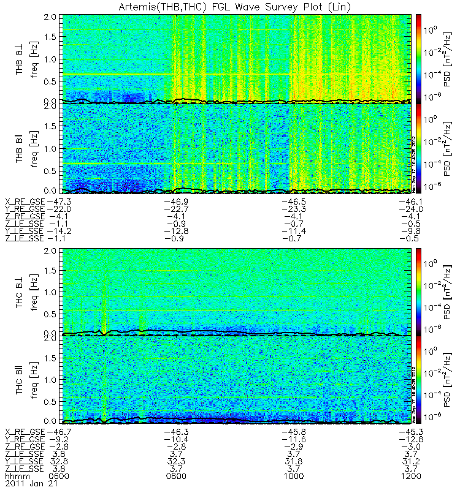Click the THC B∥ panel color bar
Image resolution: width=460 pixels, height=490 pixels.
(x=419, y=380)
